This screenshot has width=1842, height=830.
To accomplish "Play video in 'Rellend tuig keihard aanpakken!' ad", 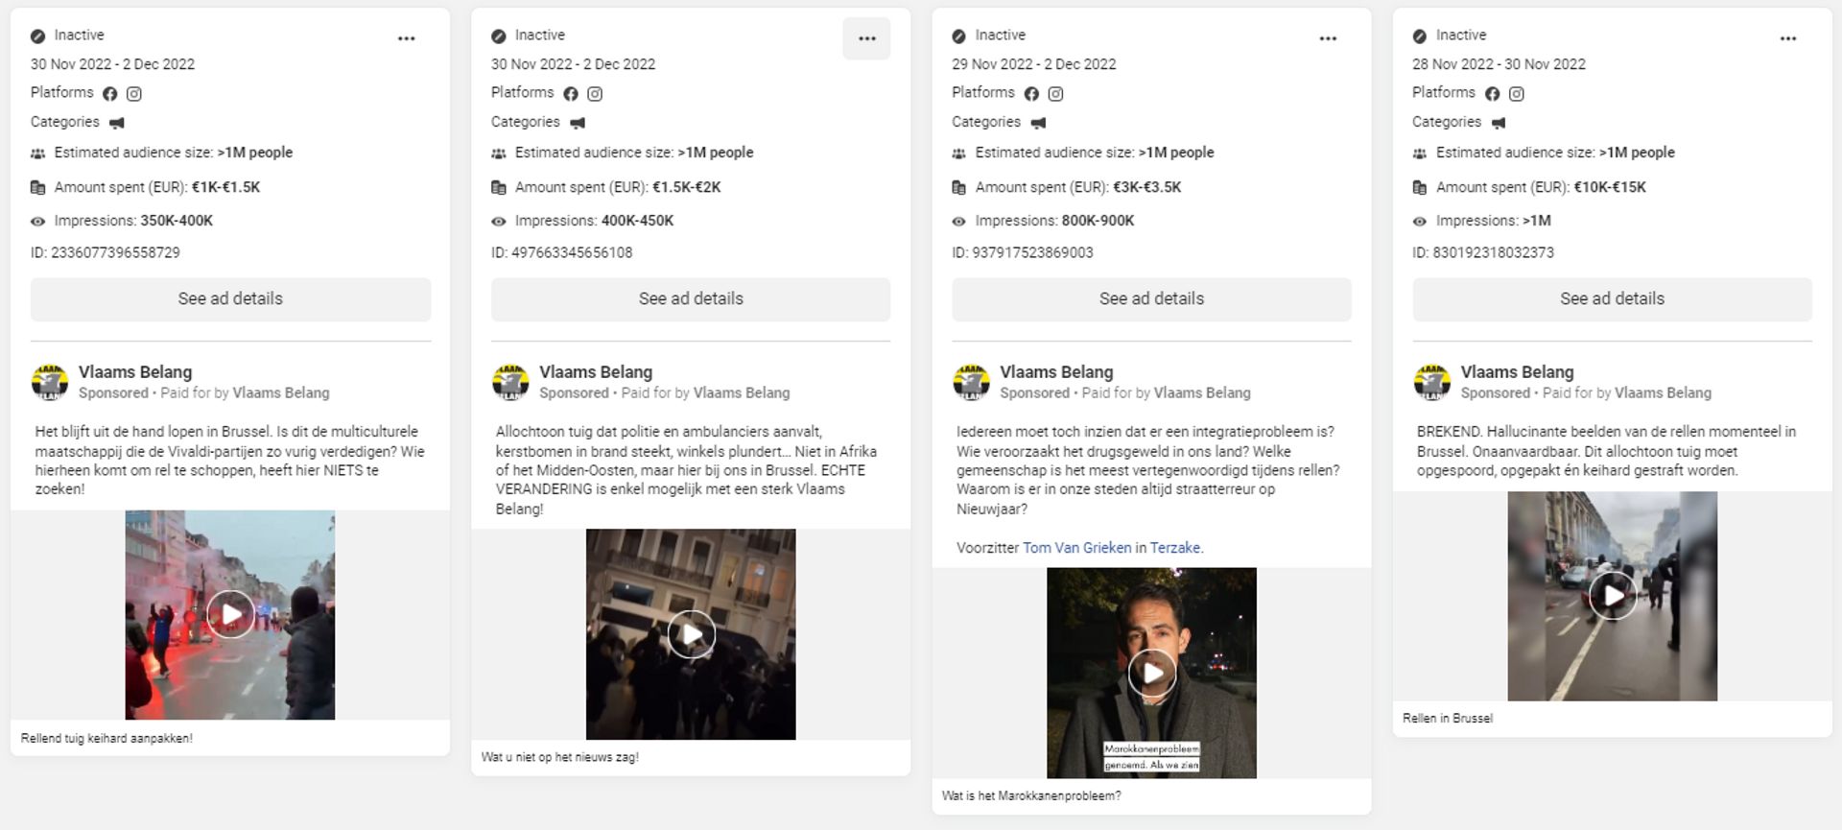I will click(x=230, y=615).
